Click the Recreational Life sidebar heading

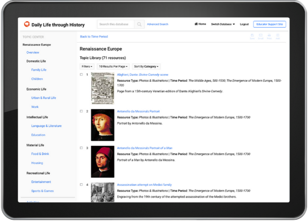click(x=38, y=173)
